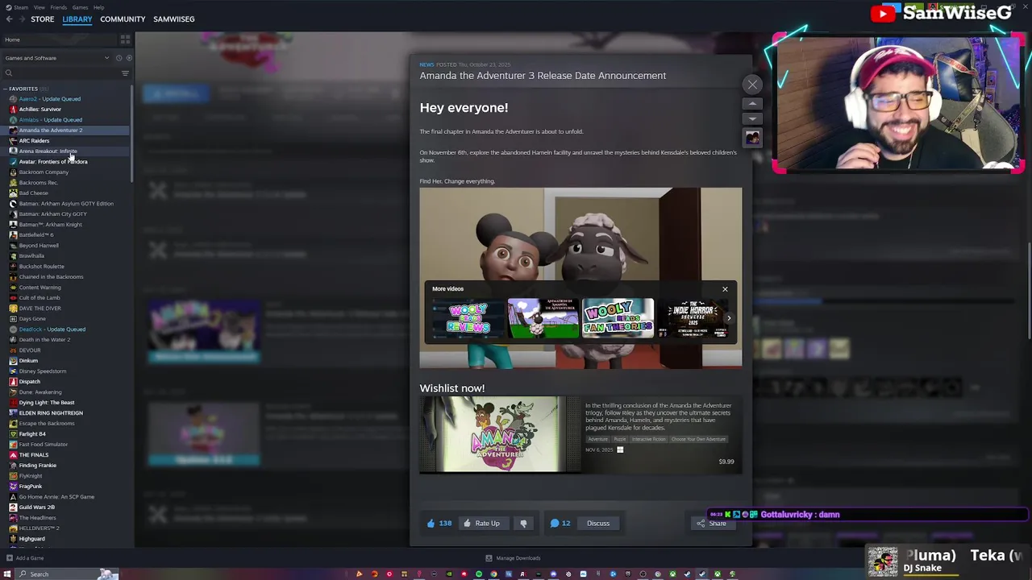The image size is (1032, 580).
Task: Toggle the recent activity clock sort icon
Action: (x=119, y=58)
